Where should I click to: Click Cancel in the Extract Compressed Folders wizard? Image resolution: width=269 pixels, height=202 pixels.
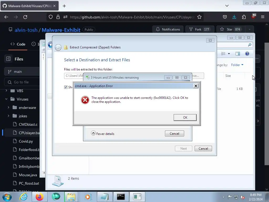point(203,148)
